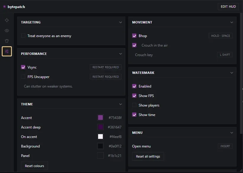
Task: Click the #75438f accent hex value
Action: coord(115,118)
